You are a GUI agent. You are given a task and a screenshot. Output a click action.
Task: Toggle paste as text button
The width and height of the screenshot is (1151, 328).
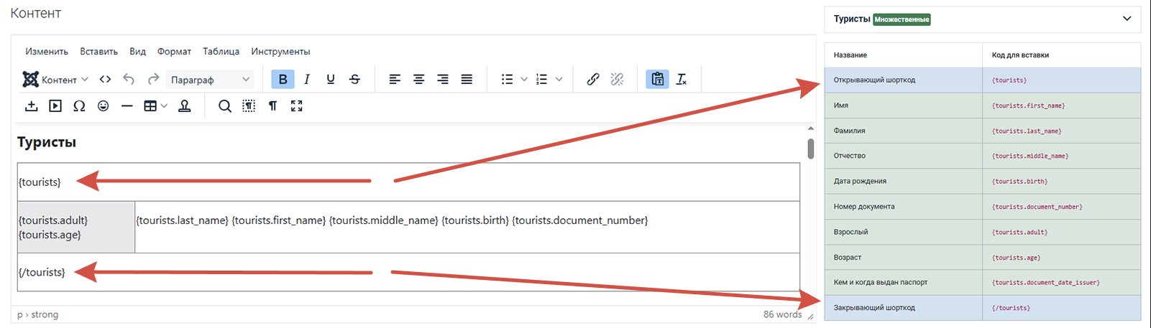click(657, 80)
